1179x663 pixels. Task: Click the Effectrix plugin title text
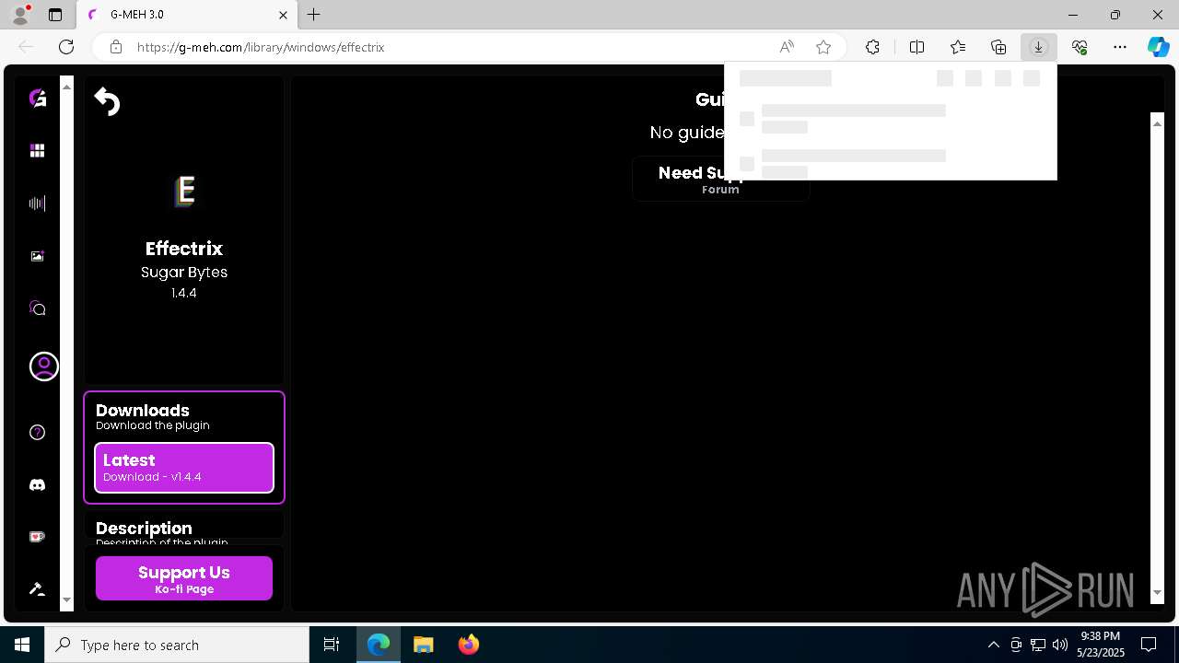click(184, 248)
